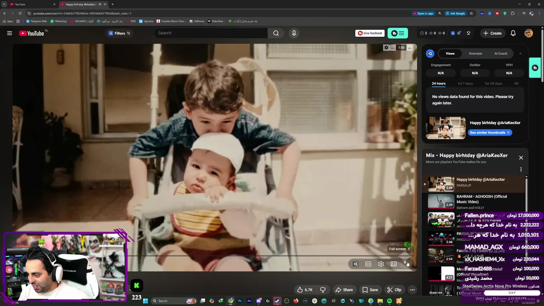The width and height of the screenshot is (544, 306).
Task: Toggle the green TubeBuddy side tab
Action: (535, 68)
